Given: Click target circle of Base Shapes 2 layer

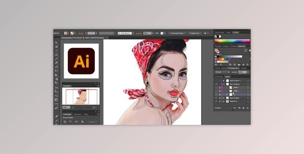Looking at the screenshot, I should pos(248,81).
